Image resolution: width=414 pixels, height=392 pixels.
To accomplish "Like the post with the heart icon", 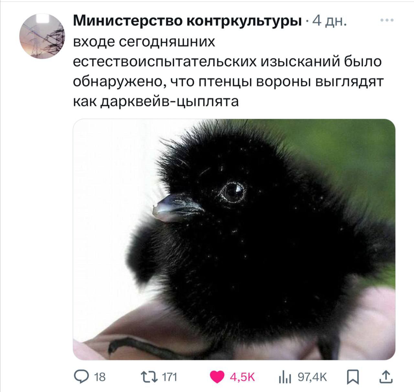I will [x=217, y=377].
